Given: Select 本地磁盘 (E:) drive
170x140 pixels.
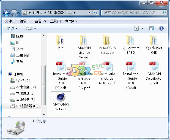Looking at the screenshot, I should (23, 93).
